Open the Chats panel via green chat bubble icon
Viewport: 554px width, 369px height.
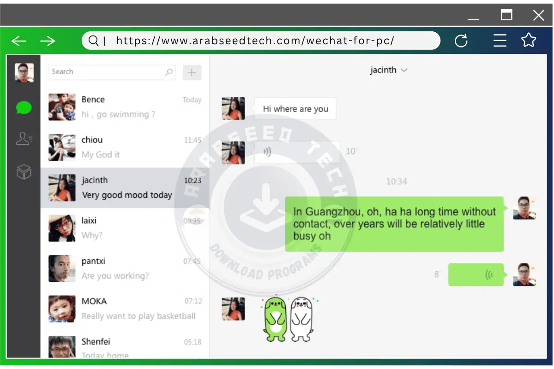pyautogui.click(x=23, y=108)
